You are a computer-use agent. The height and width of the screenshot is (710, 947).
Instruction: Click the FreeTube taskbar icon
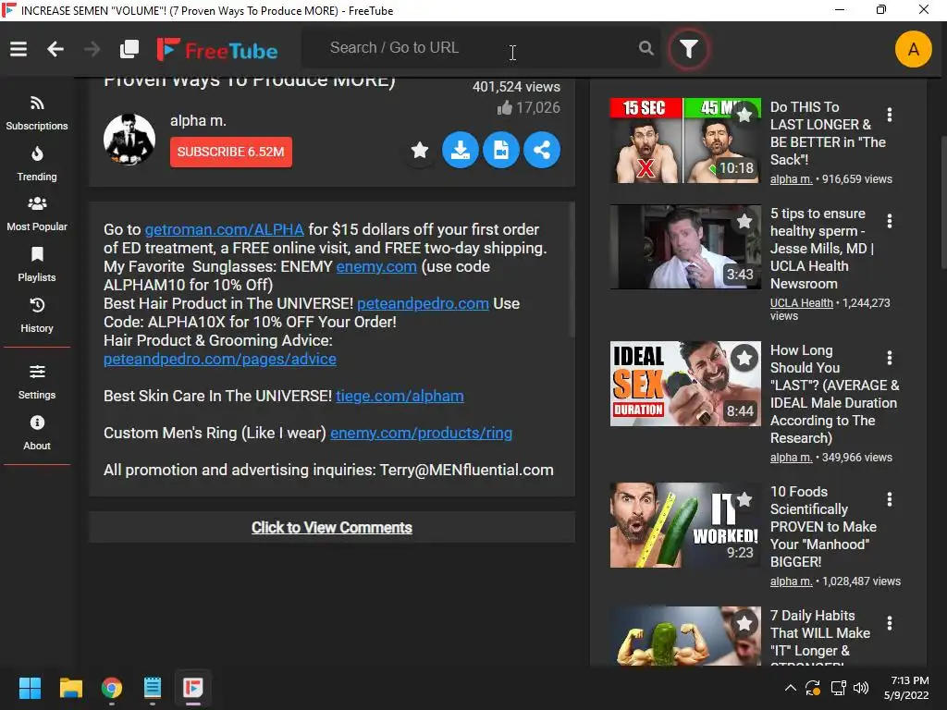coord(193,688)
